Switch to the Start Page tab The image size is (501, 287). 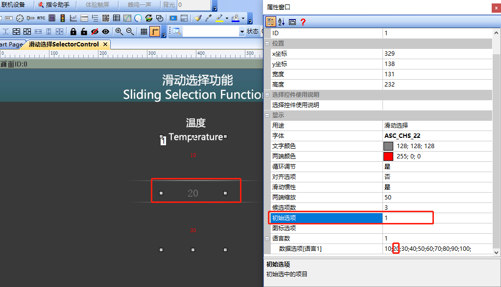pos(11,44)
